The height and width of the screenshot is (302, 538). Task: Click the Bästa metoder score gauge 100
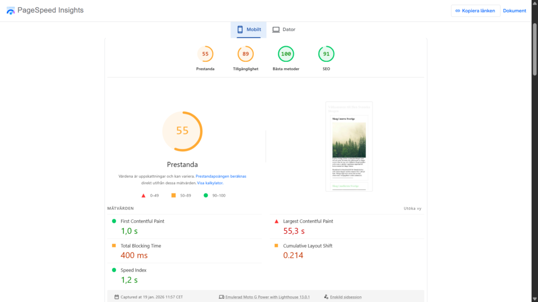pyautogui.click(x=286, y=54)
